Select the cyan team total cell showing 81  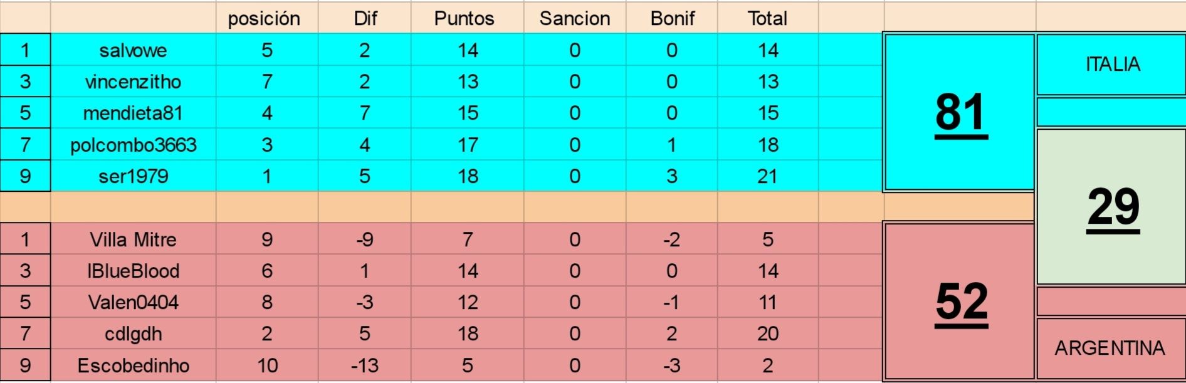tap(959, 112)
